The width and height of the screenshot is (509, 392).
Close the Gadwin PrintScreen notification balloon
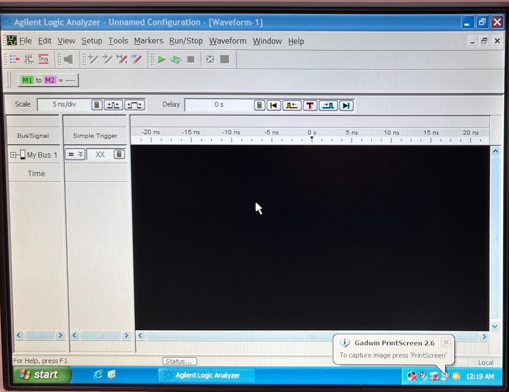tap(446, 342)
